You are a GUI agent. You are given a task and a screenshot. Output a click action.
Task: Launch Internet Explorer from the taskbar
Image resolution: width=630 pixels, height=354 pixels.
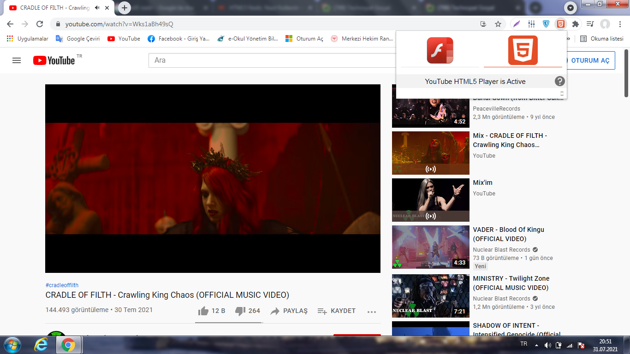(x=42, y=345)
